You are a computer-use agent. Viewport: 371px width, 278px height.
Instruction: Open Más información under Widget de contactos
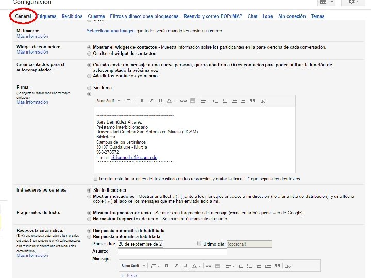click(x=32, y=52)
